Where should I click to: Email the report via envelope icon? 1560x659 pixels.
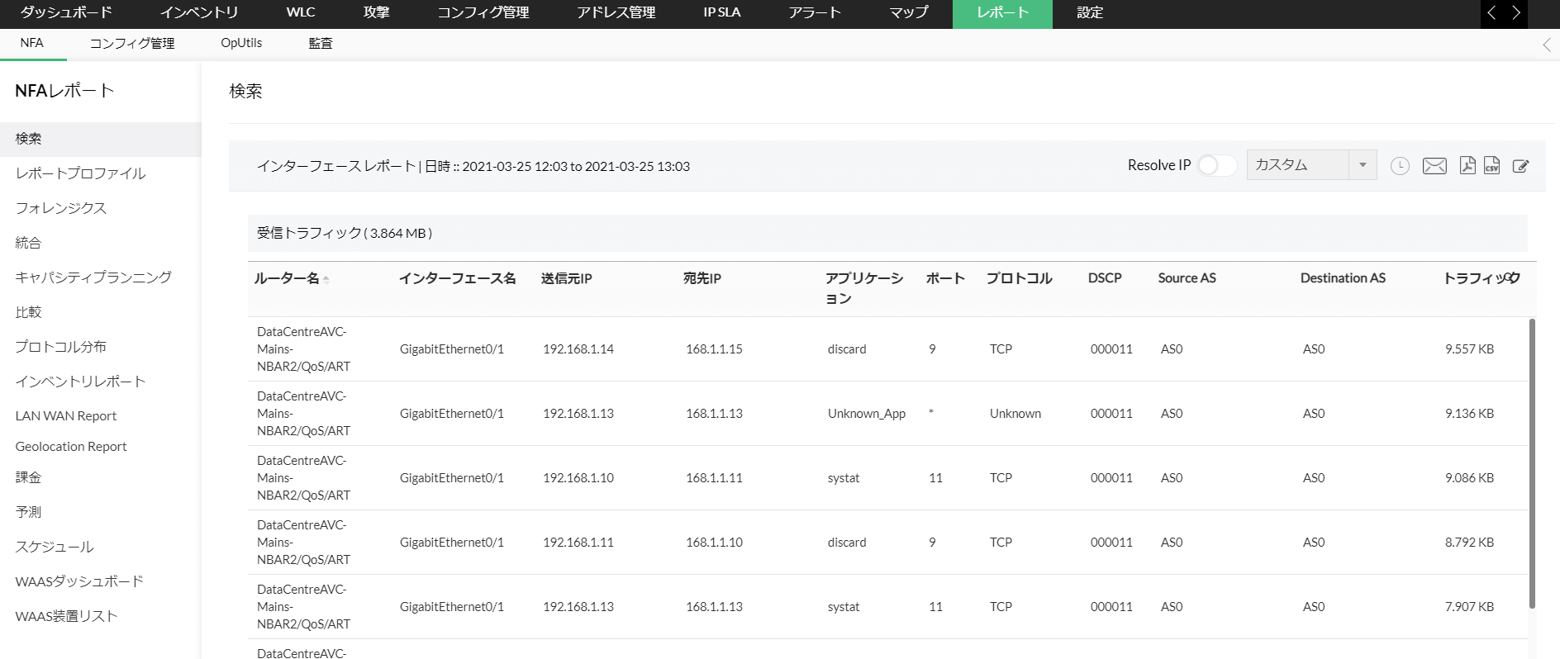tap(1434, 166)
